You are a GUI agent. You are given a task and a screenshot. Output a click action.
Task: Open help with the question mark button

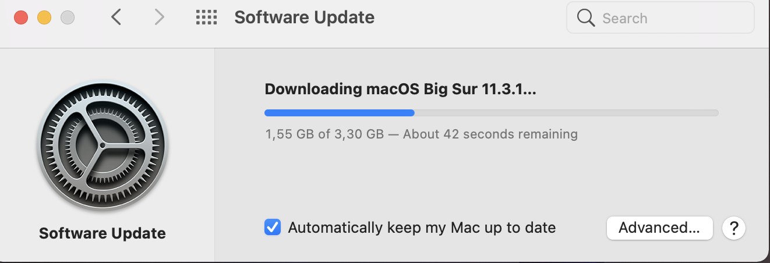click(734, 228)
